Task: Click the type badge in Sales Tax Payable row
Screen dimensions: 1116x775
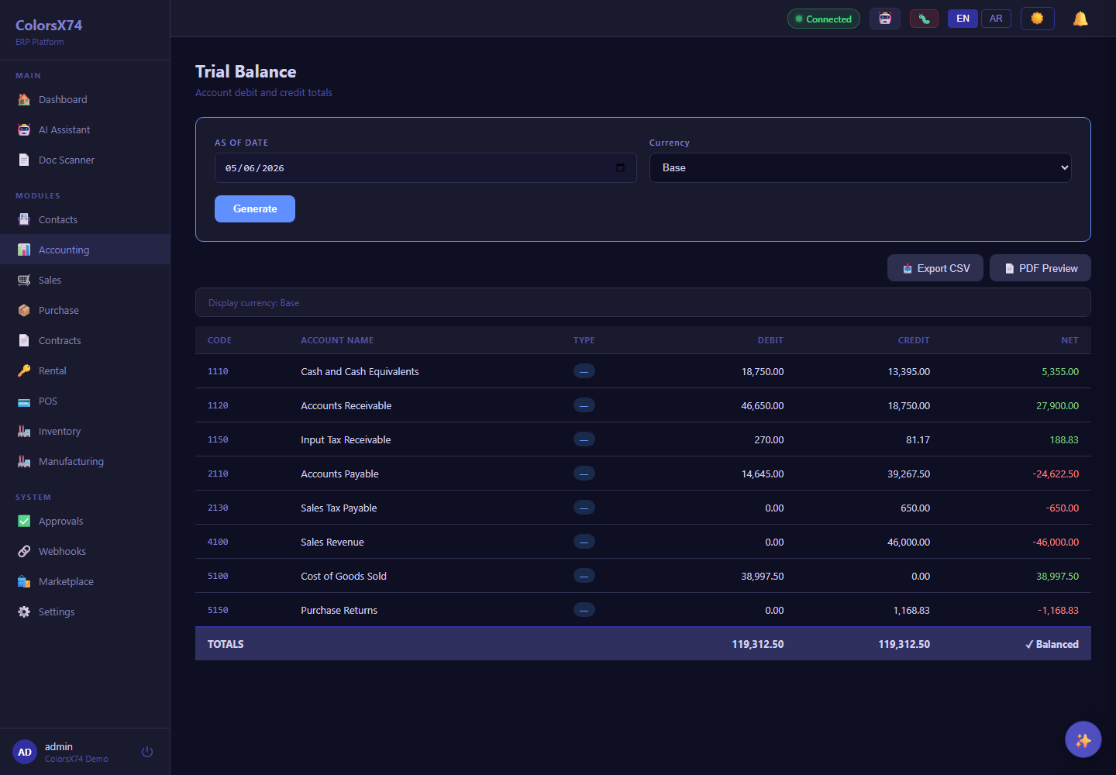Action: (584, 508)
